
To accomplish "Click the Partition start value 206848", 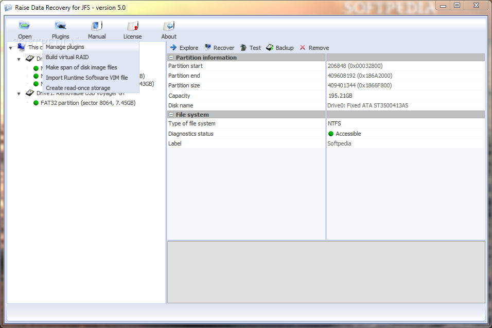I will [x=355, y=66].
